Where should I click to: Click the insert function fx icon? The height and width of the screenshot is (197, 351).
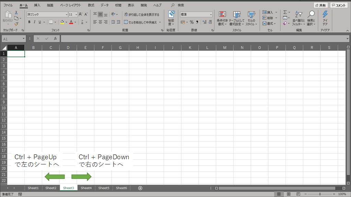pyautogui.click(x=55, y=39)
